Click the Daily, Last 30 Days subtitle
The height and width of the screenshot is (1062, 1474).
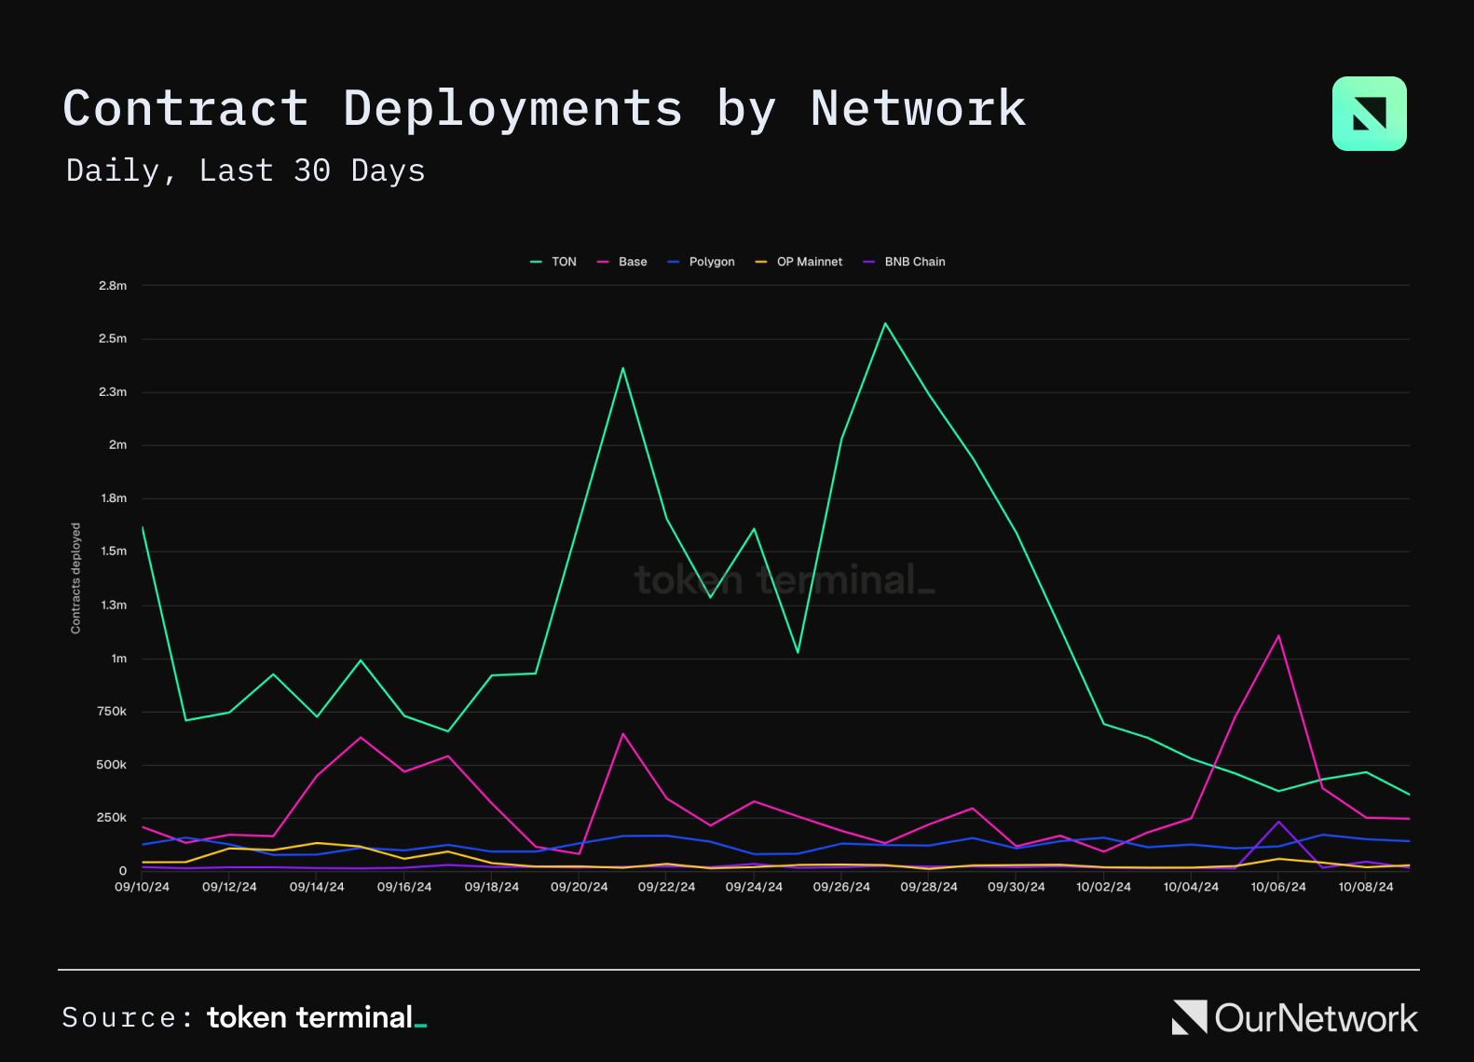[246, 170]
